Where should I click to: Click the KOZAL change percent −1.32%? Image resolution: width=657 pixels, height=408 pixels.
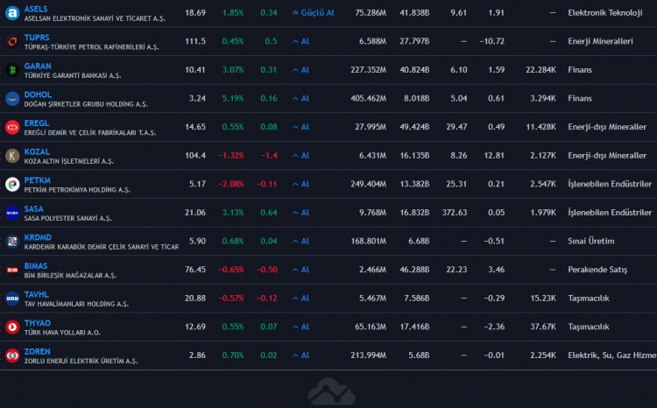(x=231, y=156)
